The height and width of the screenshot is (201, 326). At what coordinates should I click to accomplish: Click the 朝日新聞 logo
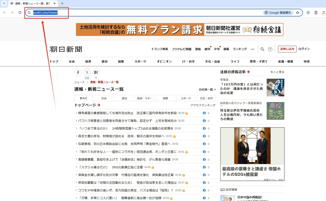coord(66,49)
